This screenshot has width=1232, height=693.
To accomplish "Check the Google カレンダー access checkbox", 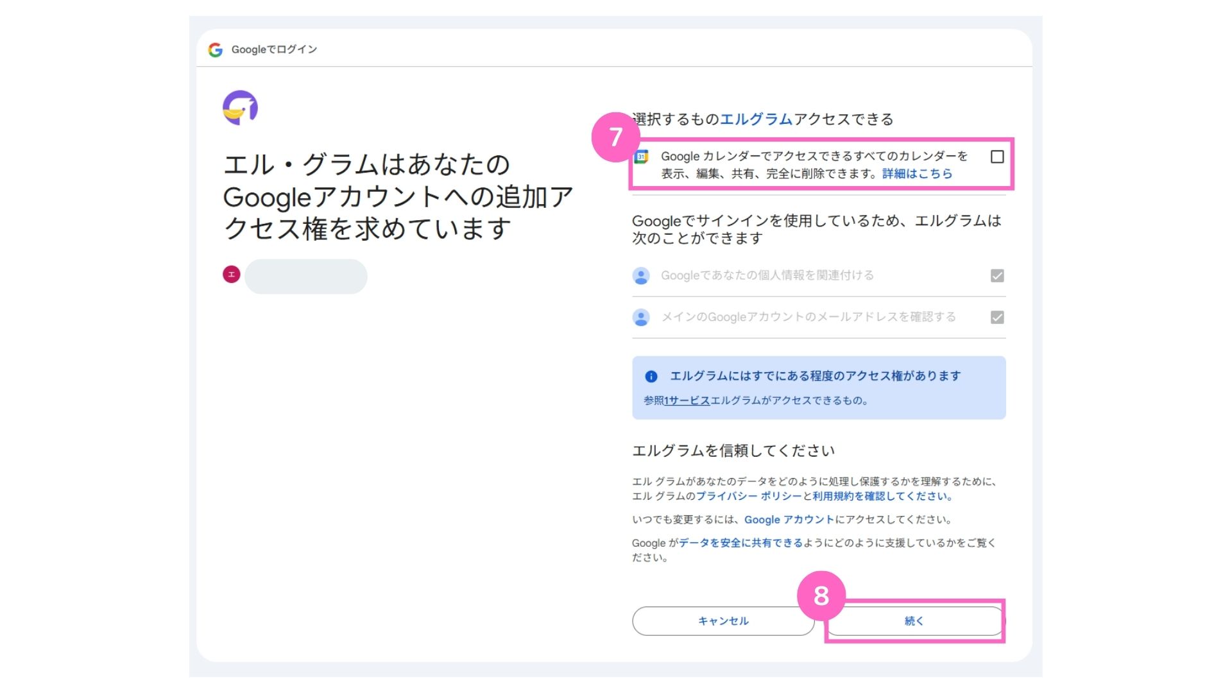I will tap(997, 157).
